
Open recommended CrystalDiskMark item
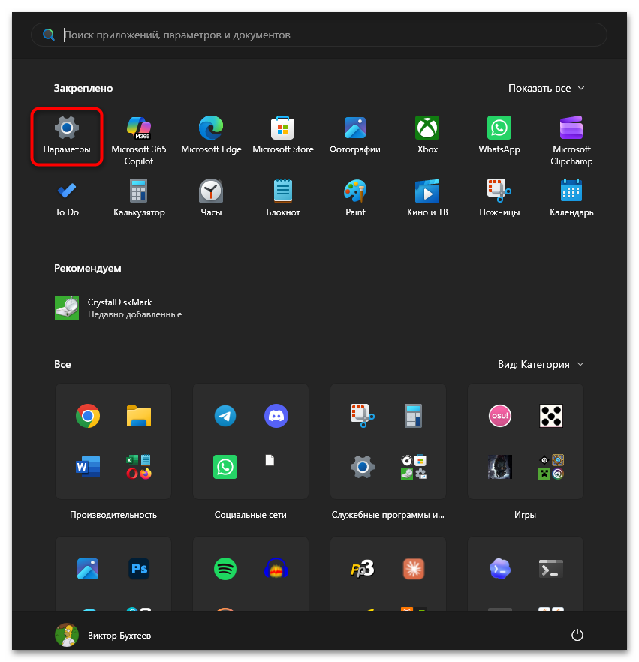point(118,308)
